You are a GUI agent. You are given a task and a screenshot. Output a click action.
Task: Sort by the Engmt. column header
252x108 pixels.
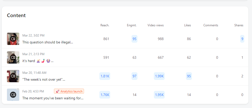tap(132, 25)
